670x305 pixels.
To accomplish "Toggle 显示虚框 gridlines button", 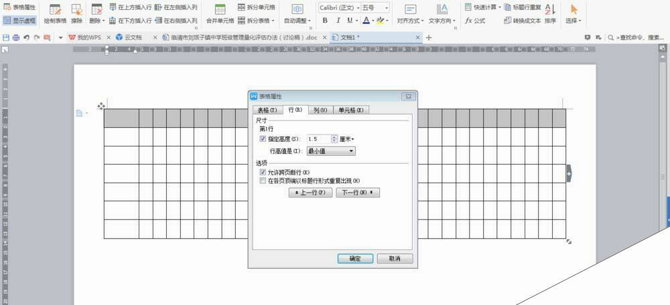I will point(19,20).
